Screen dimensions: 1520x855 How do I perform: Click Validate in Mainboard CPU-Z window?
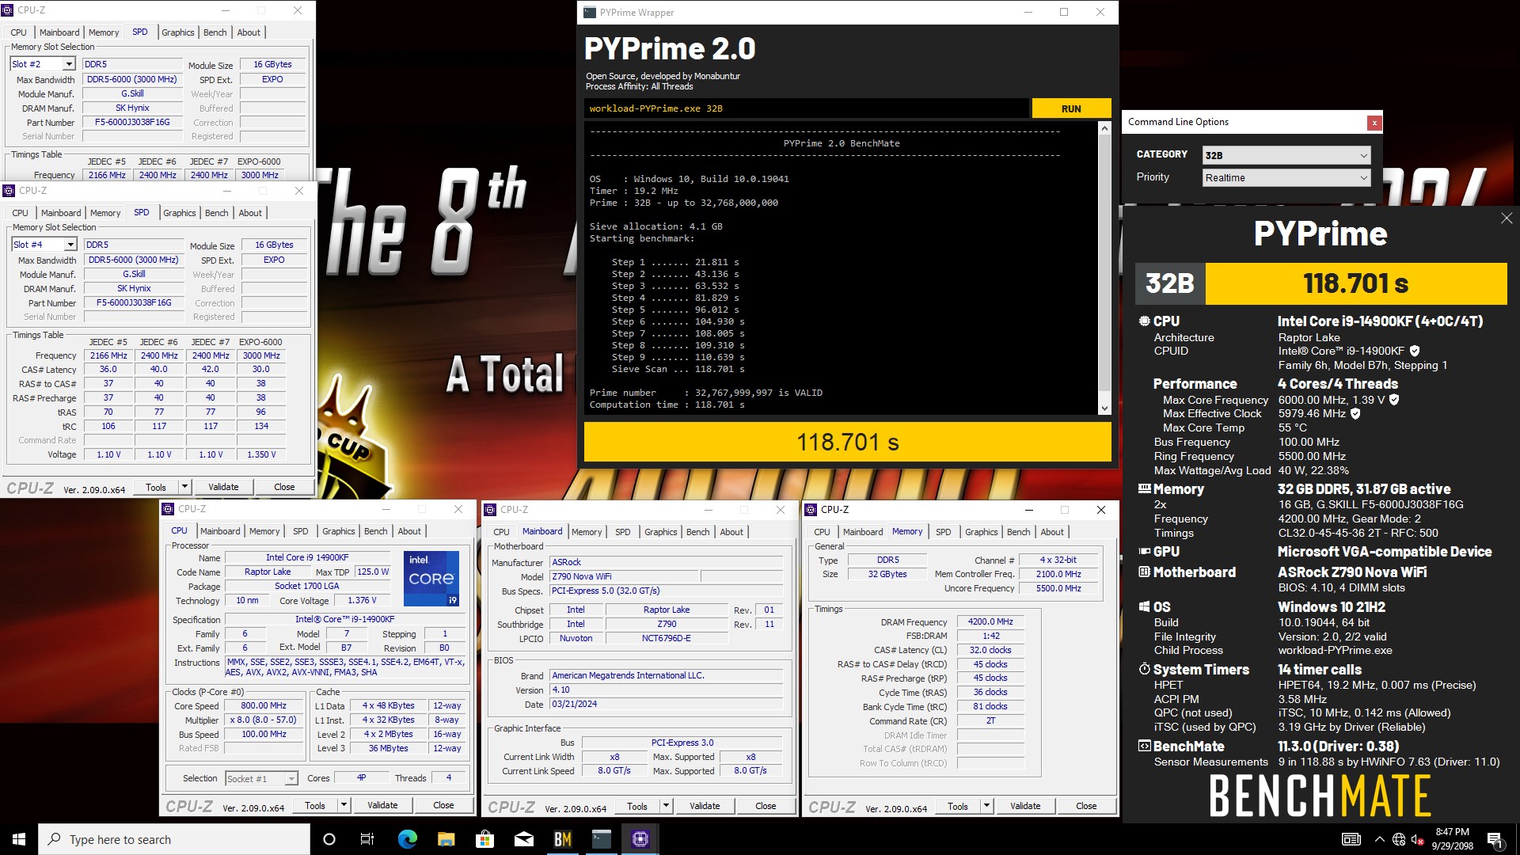tap(705, 806)
